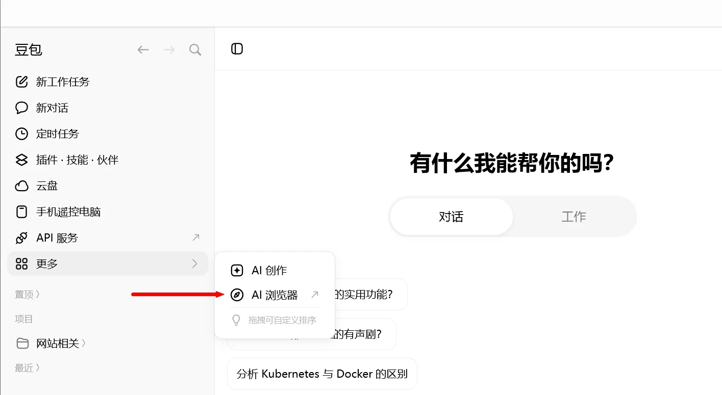Click the phone icon for 手机遥控电脑
This screenshot has height=395, width=722.
[x=21, y=212]
